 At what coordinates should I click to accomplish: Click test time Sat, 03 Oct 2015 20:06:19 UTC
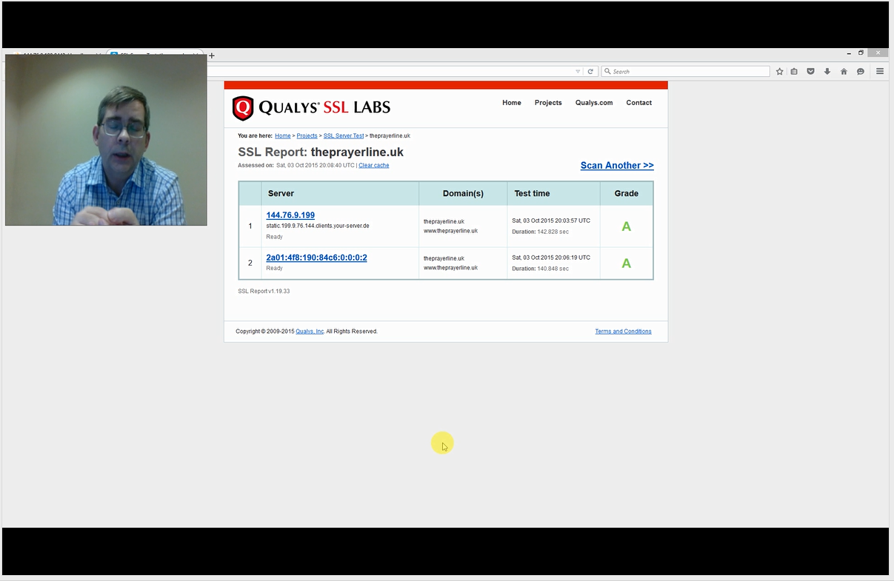(x=551, y=258)
